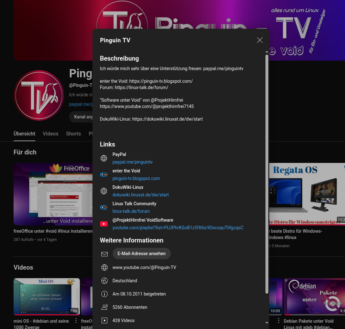Open the paypal.me/pinguintv link

pyautogui.click(x=132, y=162)
